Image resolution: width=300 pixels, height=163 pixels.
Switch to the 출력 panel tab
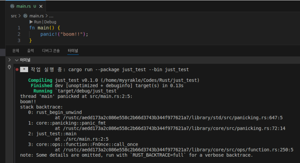30,50
